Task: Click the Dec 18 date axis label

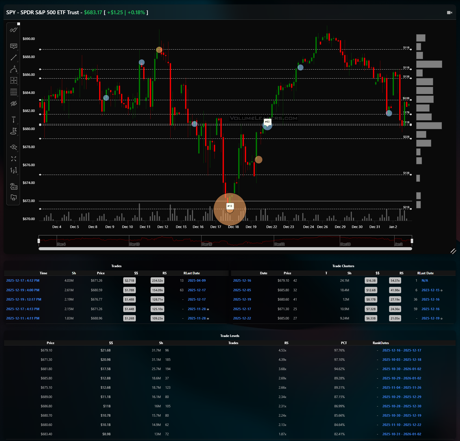Action: (233, 227)
